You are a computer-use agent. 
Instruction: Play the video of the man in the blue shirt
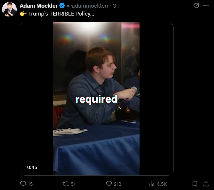coord(96,99)
